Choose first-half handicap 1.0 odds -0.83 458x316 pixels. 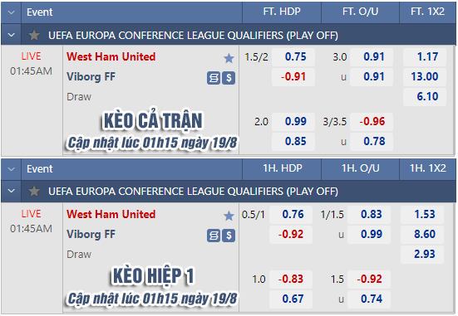click(x=291, y=279)
